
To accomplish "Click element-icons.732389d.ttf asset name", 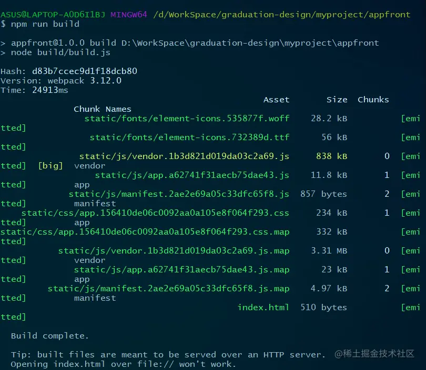I will click(190, 138).
